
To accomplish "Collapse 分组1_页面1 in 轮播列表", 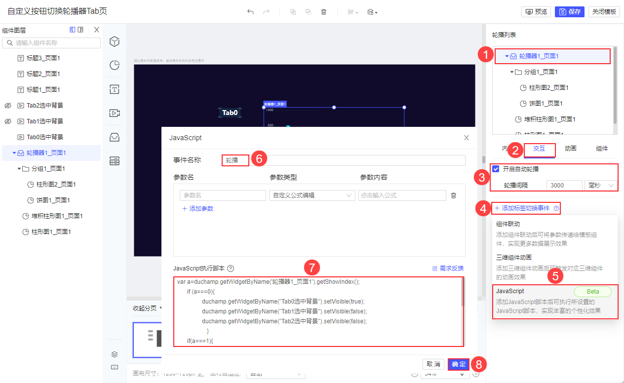I will 512,72.
